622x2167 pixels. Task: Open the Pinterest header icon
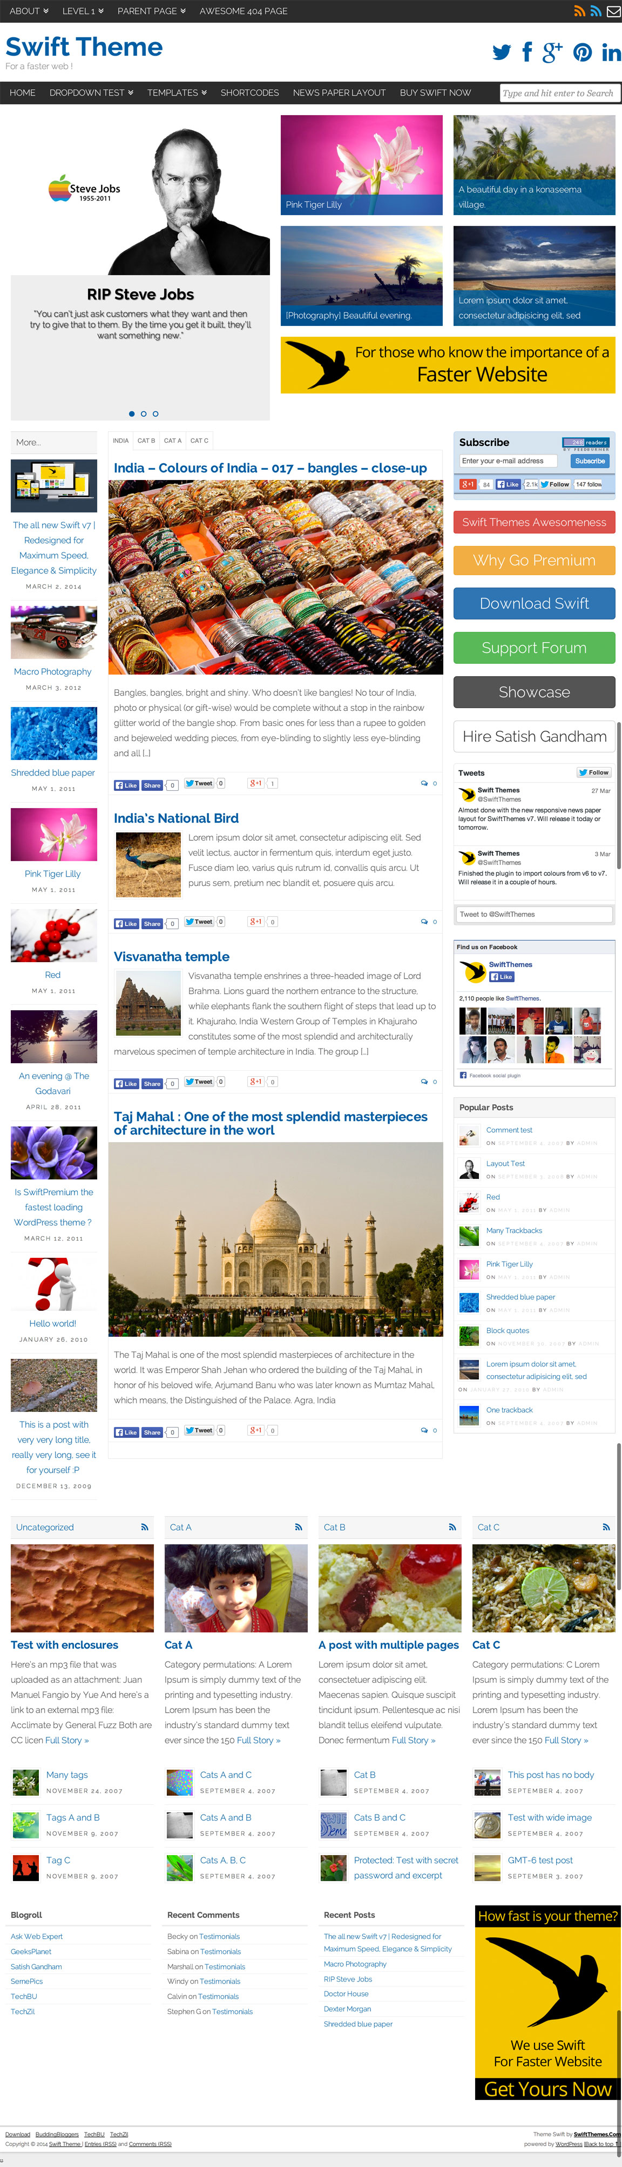click(x=583, y=53)
